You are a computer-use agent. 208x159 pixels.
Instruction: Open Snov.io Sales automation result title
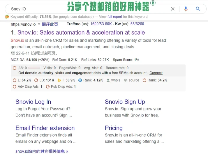click(81, 33)
